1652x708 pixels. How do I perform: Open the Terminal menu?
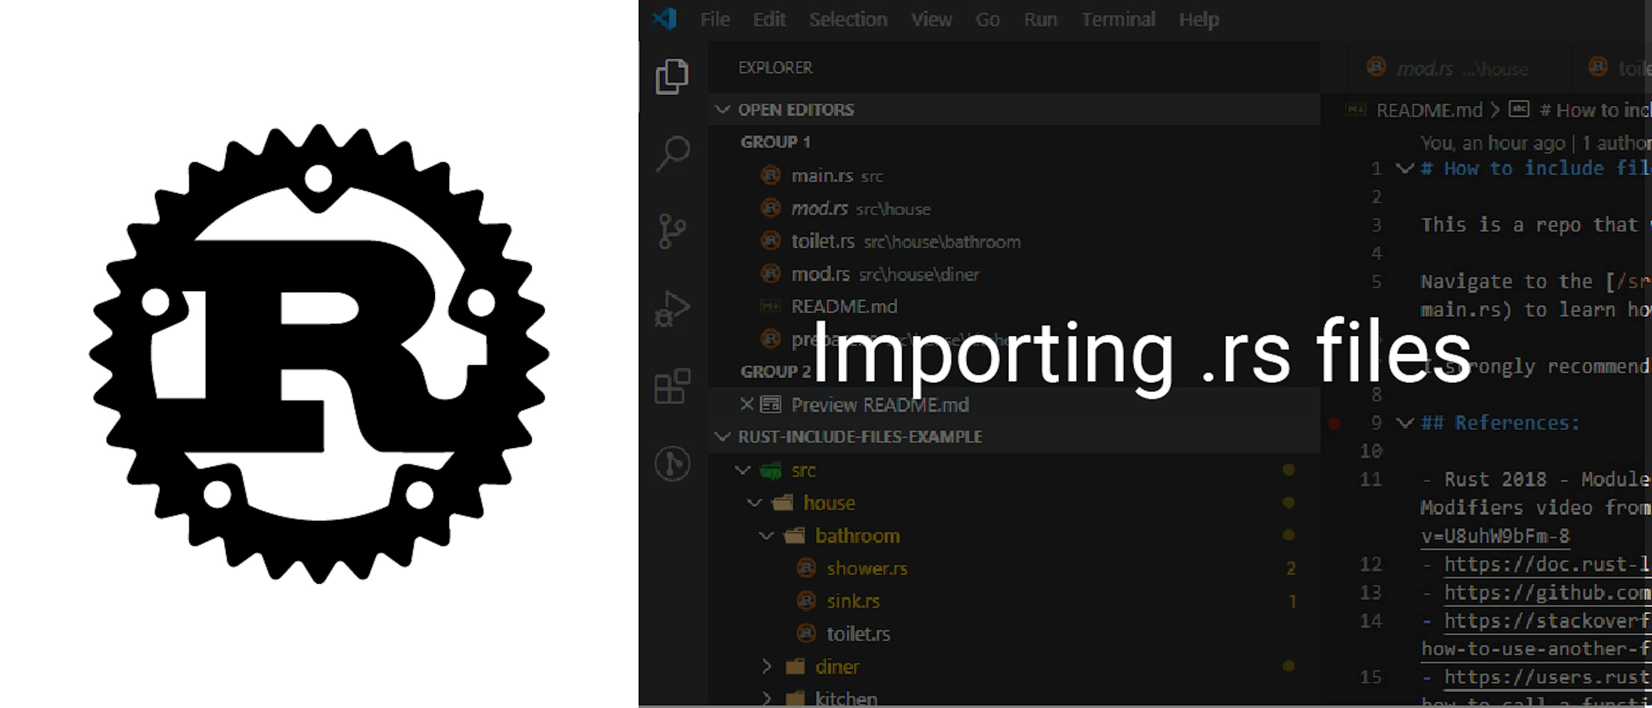1118,19
